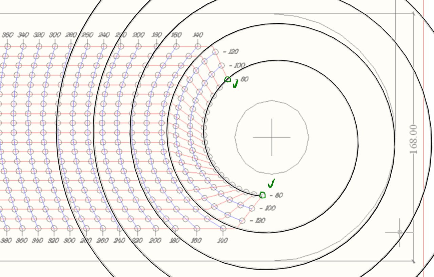Pick the '200' label in the upper label row

138,35
